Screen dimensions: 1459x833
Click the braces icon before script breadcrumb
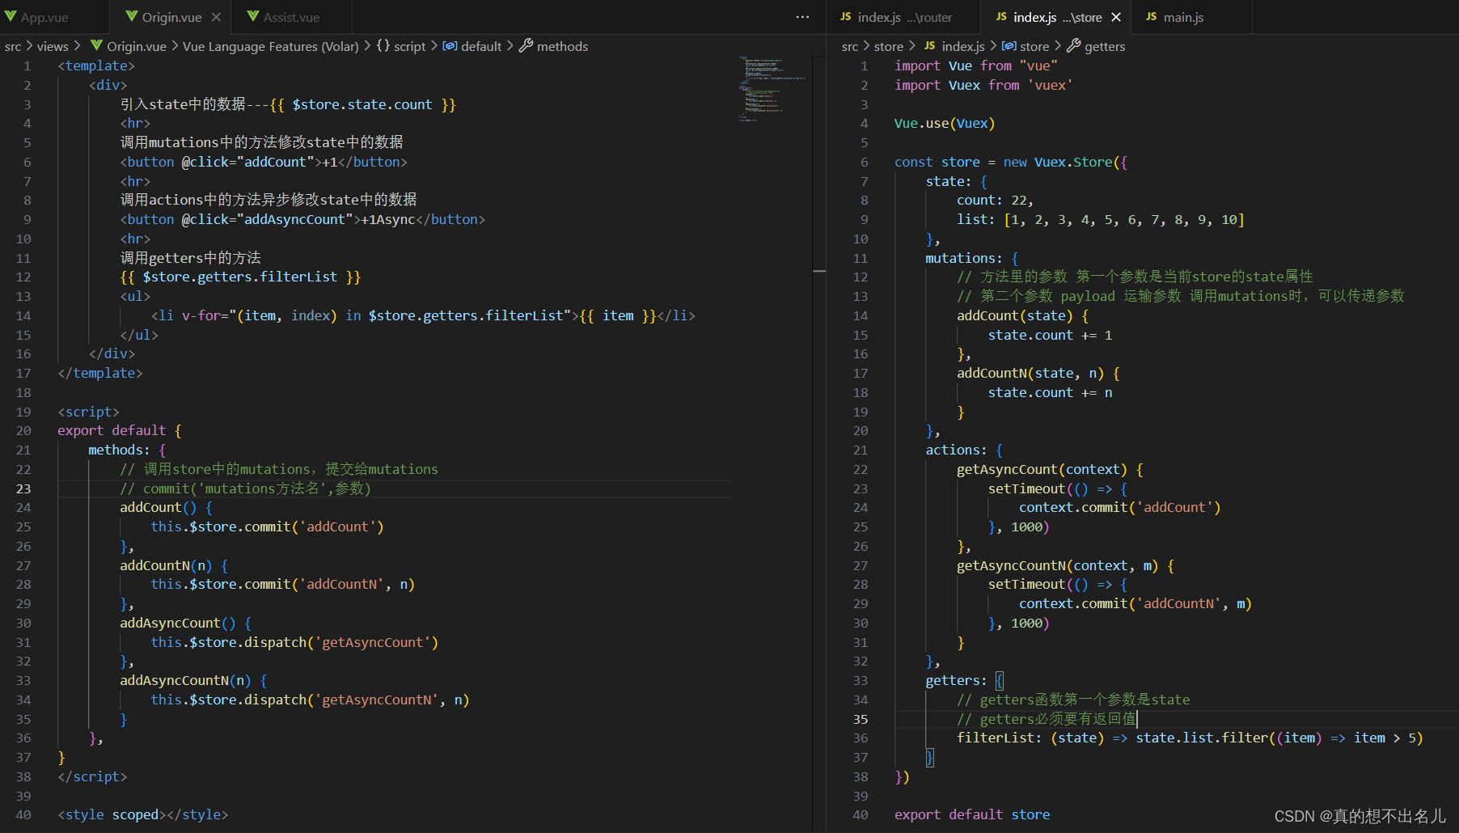click(383, 45)
